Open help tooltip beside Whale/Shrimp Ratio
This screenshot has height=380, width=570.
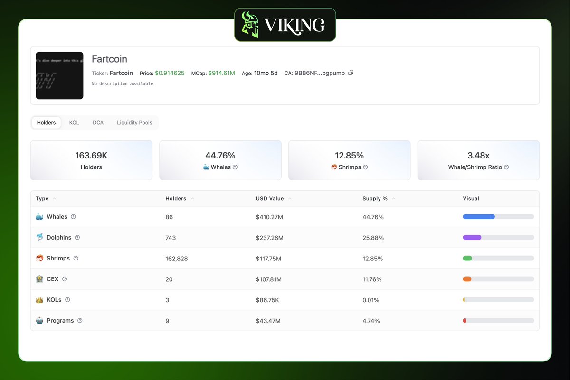point(506,167)
